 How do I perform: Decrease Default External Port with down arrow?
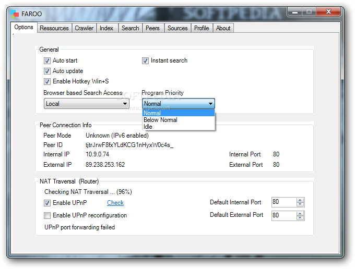(x=300, y=218)
